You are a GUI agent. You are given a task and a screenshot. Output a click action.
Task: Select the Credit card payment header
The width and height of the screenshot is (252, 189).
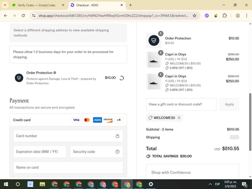[68, 120]
